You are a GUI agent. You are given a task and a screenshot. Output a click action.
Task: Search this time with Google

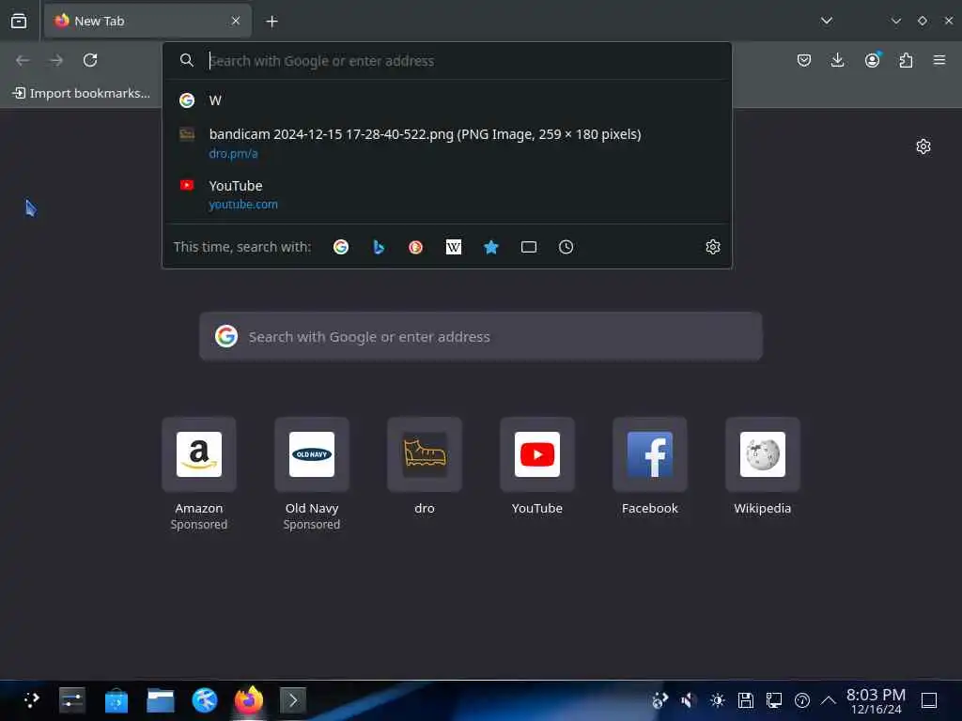click(341, 247)
